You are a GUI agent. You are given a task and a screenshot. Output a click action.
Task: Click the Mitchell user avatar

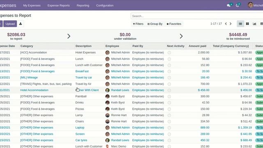point(250,5)
